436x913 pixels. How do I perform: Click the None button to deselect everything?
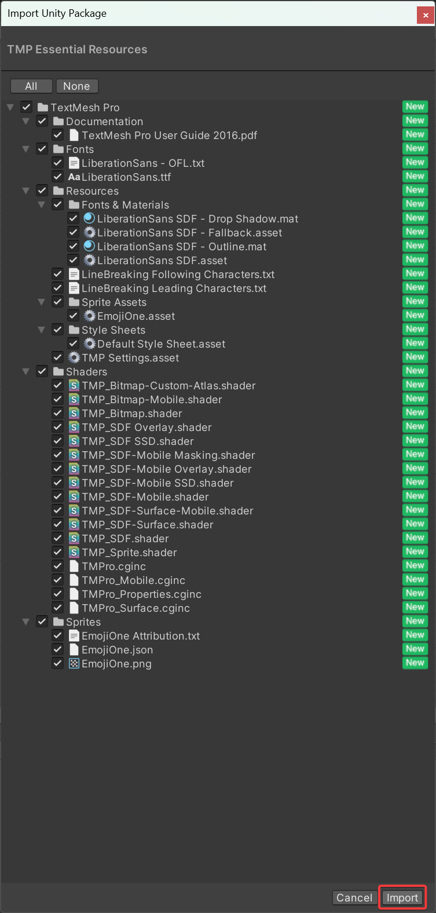click(76, 86)
